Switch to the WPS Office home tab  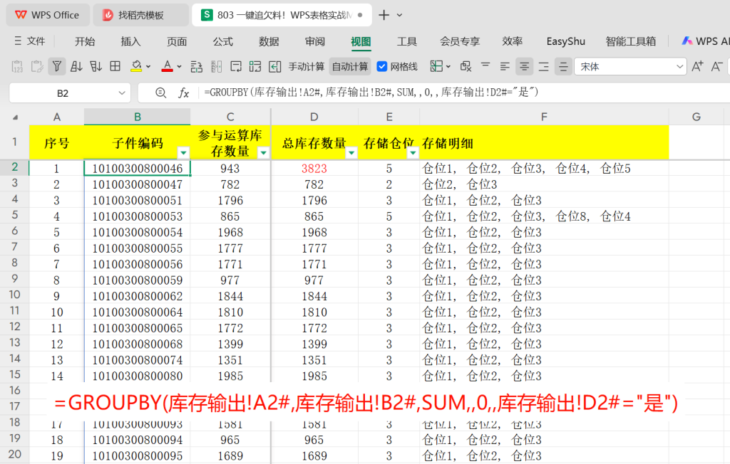(x=47, y=15)
